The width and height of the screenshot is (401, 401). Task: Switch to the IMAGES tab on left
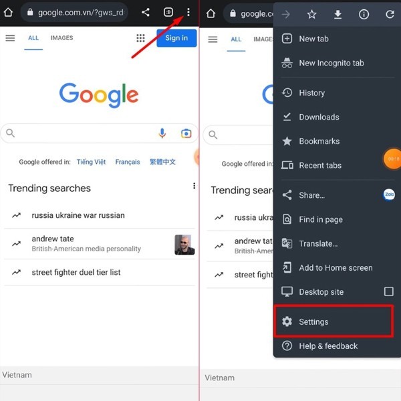tap(61, 38)
